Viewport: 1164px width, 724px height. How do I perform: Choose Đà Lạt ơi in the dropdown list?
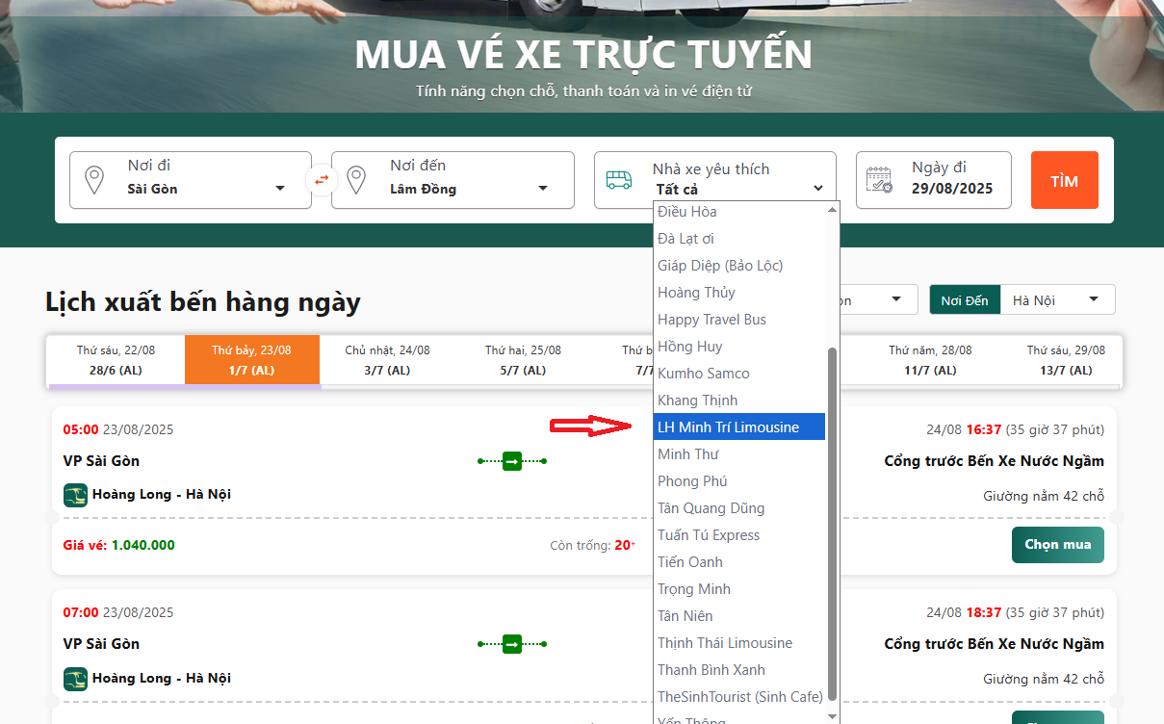[739, 239]
